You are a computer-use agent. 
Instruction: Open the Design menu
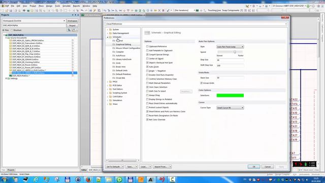pyautogui.click(x=49, y=6)
